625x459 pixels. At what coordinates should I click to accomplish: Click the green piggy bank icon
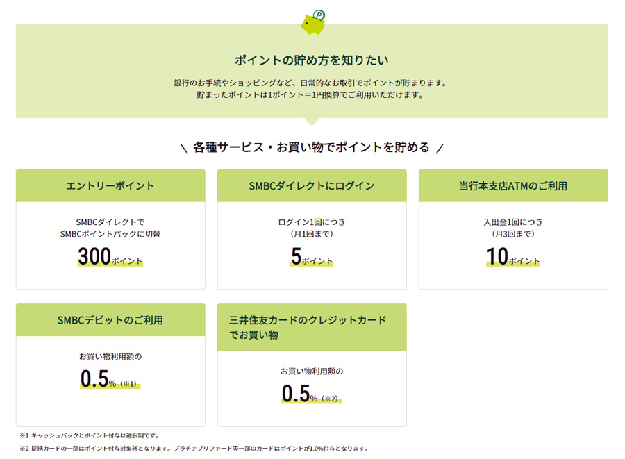[313, 22]
